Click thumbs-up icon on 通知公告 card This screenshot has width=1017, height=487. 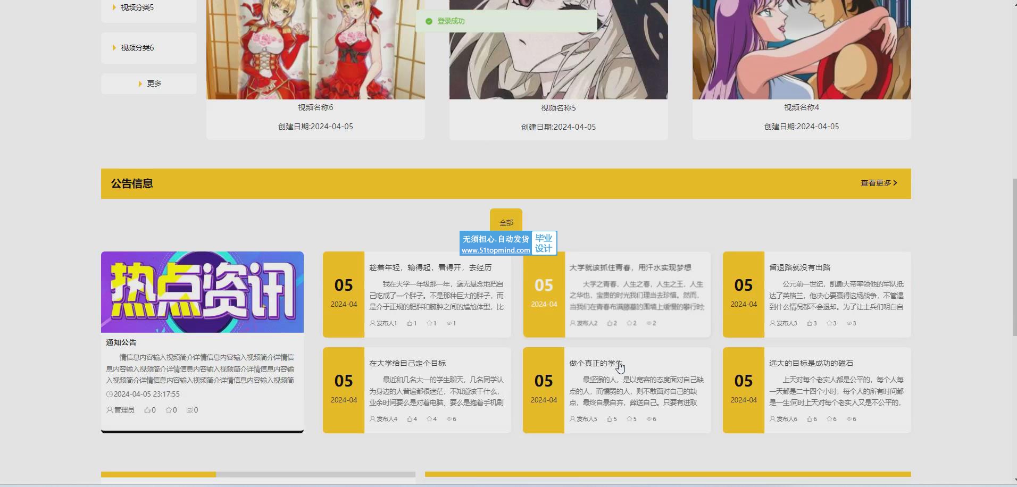[x=147, y=410]
